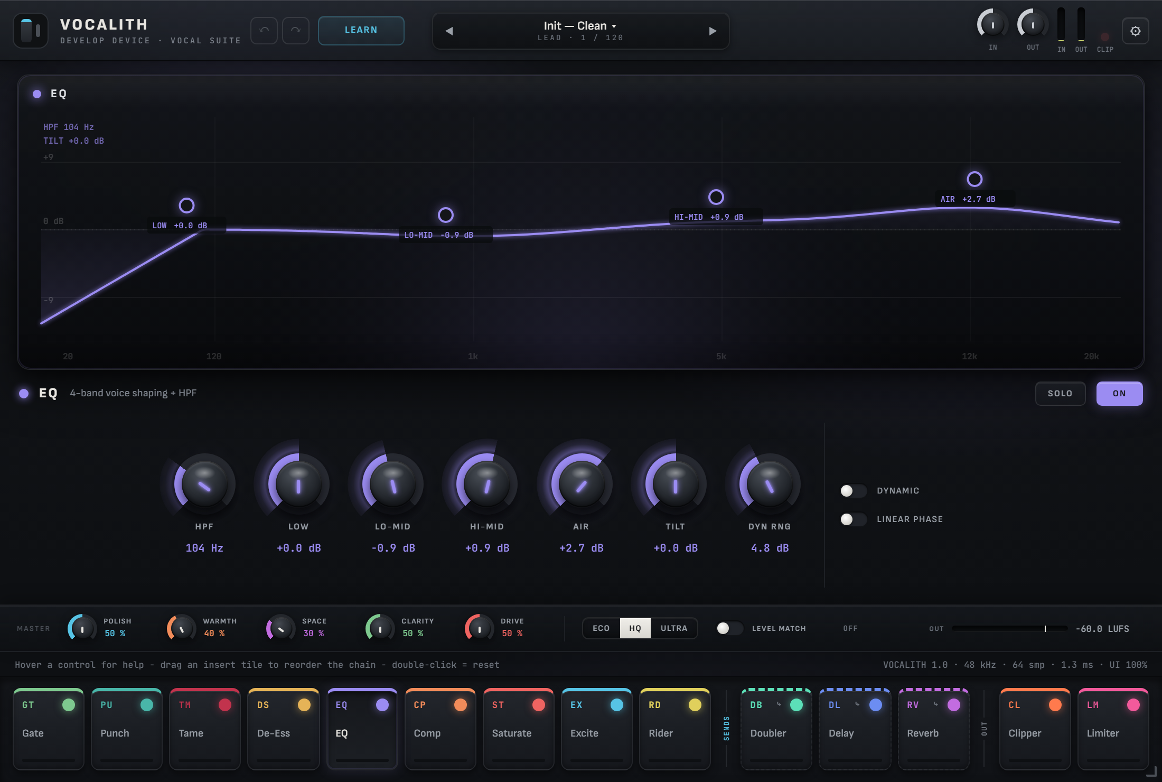This screenshot has height=782, width=1162.
Task: Click the CLIP indicator light
Action: (1105, 36)
